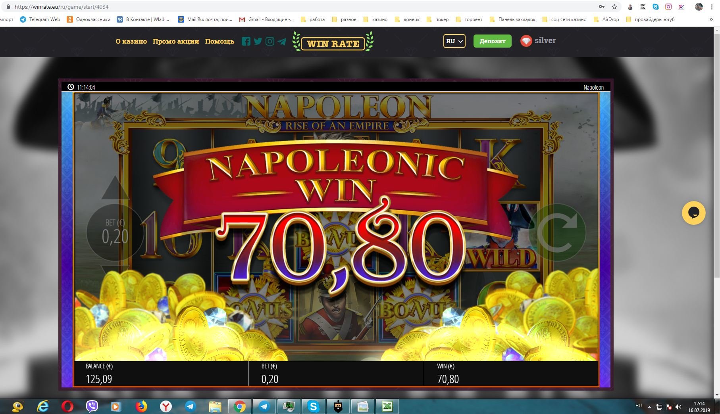720x414 pixels.
Task: Click the browser address bar URL
Action: (x=62, y=7)
